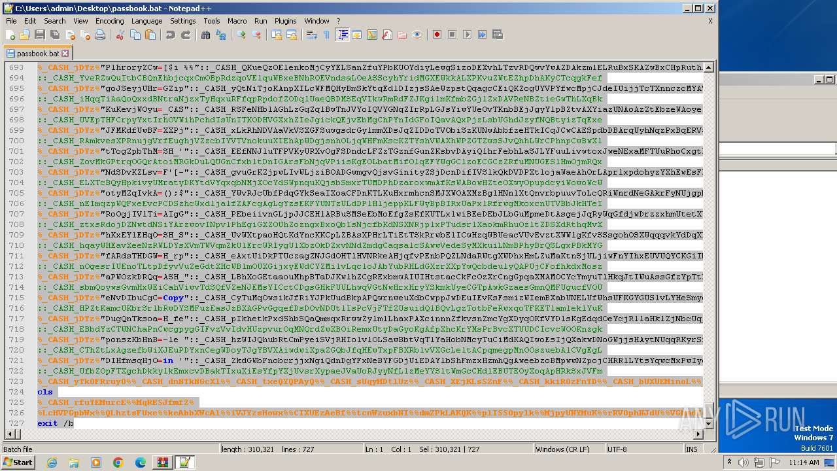This screenshot has width=837, height=471.
Task: Open Find with the binoculars icon
Action: (205, 35)
